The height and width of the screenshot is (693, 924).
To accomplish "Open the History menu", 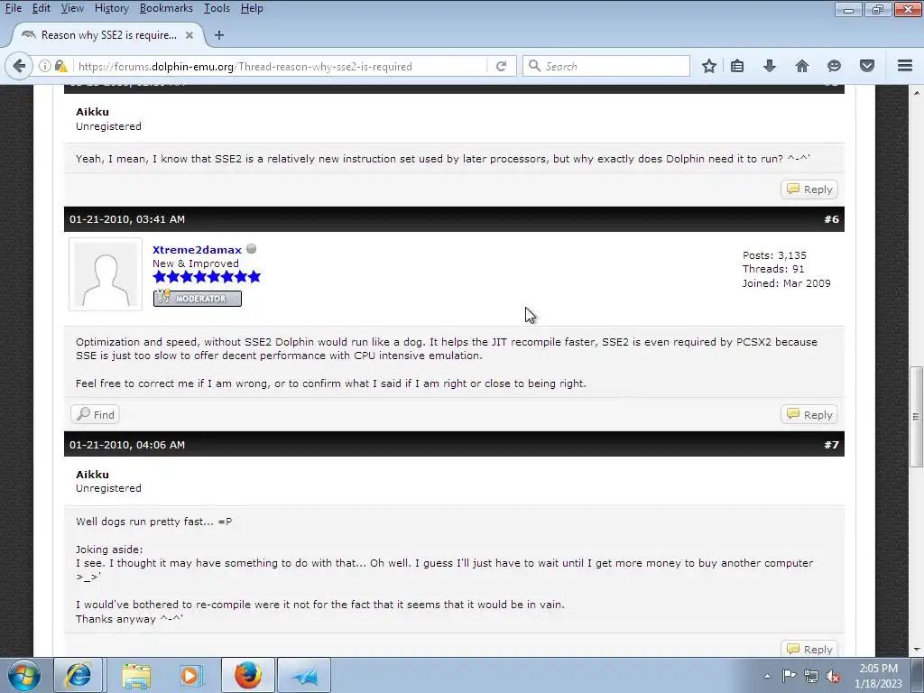I will click(x=111, y=8).
